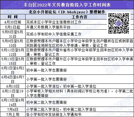Click the cell about 外省市小学毕业年级学生回丰台区
This screenshot has height=117, width=134.
pyautogui.click(x=79, y=52)
